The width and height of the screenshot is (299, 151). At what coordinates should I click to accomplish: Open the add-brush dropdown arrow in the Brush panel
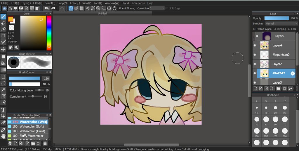click(x=23, y=144)
